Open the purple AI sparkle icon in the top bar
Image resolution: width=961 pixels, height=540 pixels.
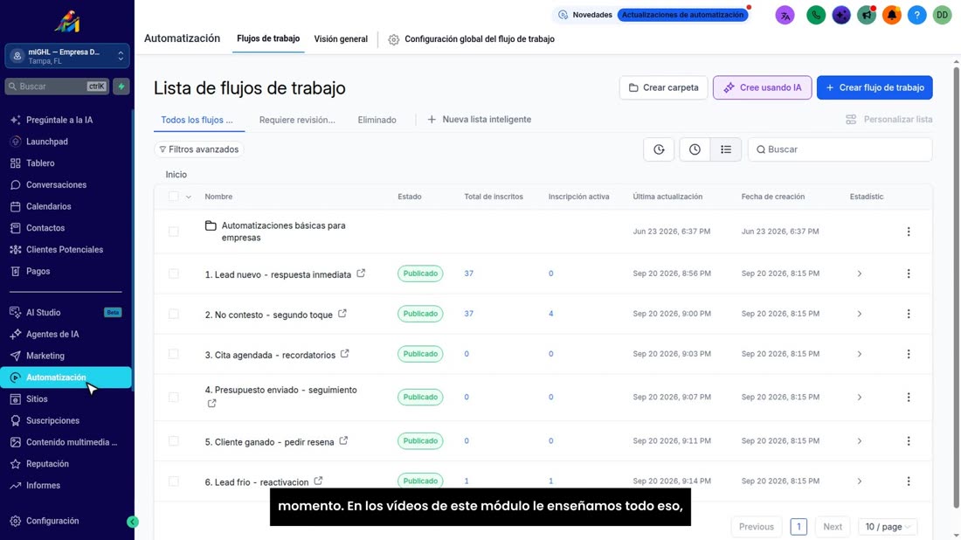840,15
